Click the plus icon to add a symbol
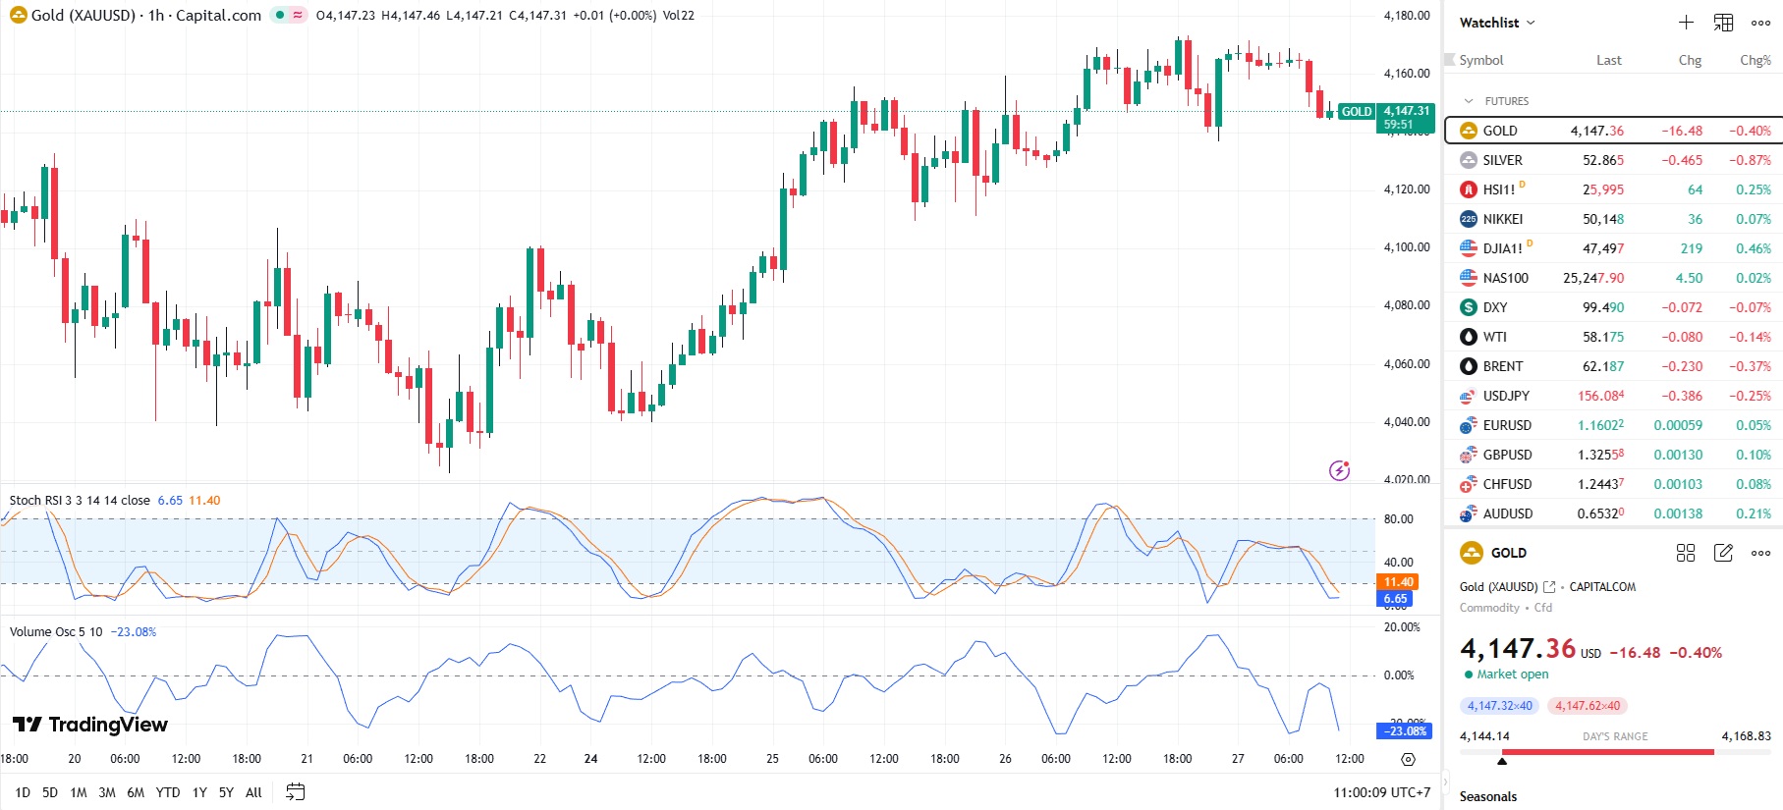 pos(1686,23)
